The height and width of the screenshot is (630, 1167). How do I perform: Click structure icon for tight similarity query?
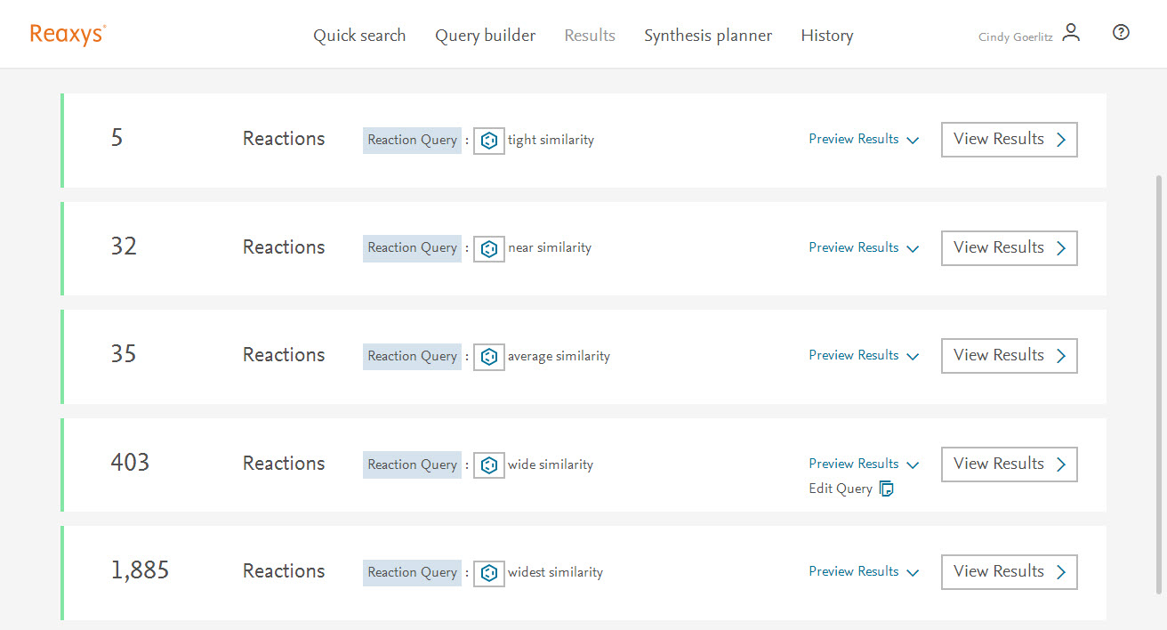488,141
